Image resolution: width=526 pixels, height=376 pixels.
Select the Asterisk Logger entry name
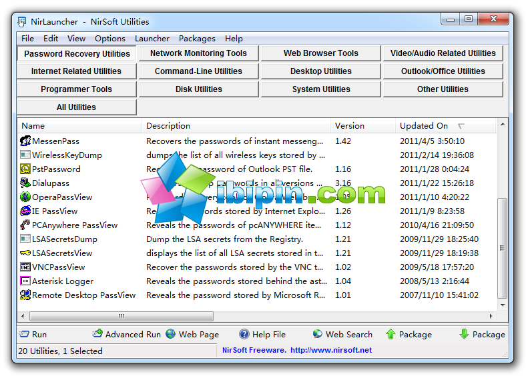coord(63,281)
